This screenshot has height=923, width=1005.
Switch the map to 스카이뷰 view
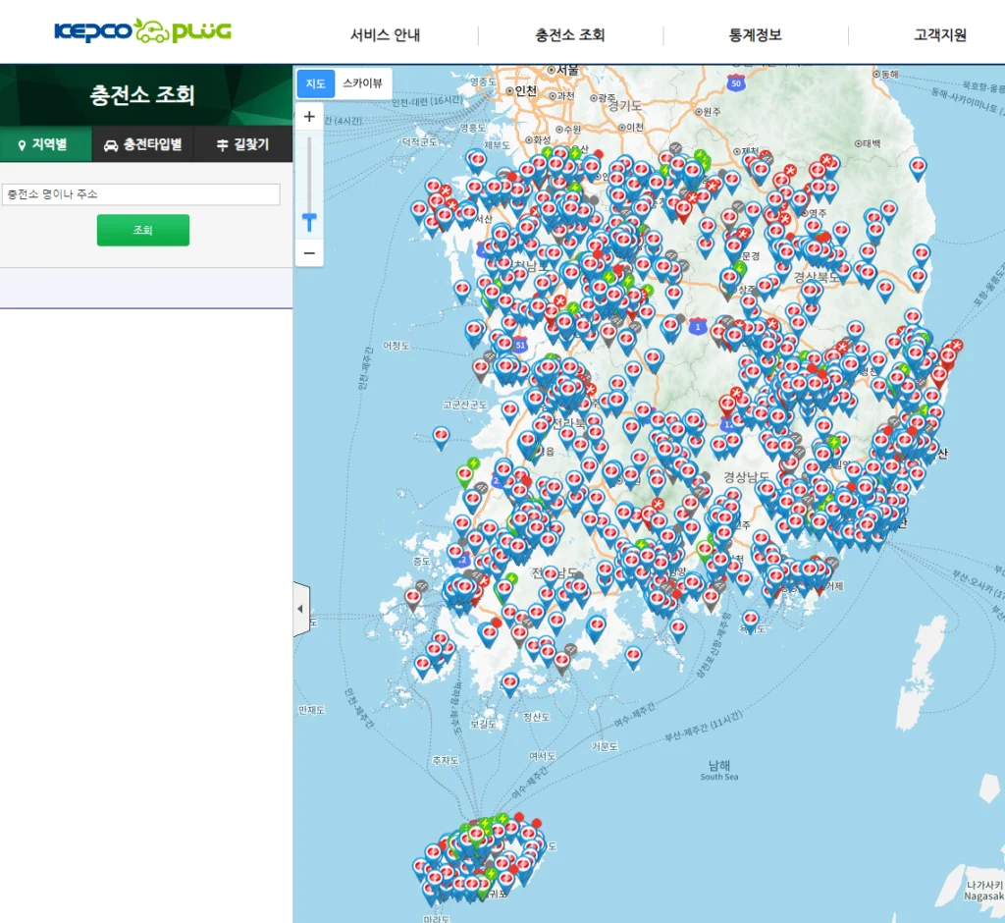362,83
